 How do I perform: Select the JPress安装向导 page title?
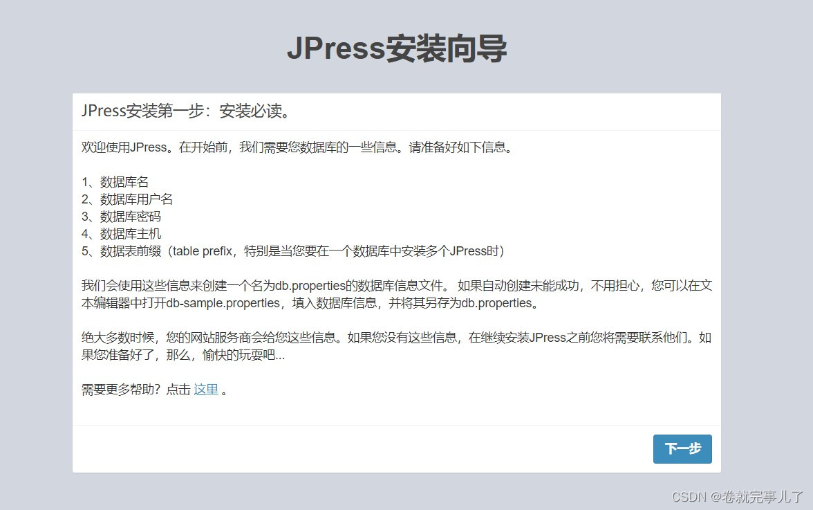(397, 48)
